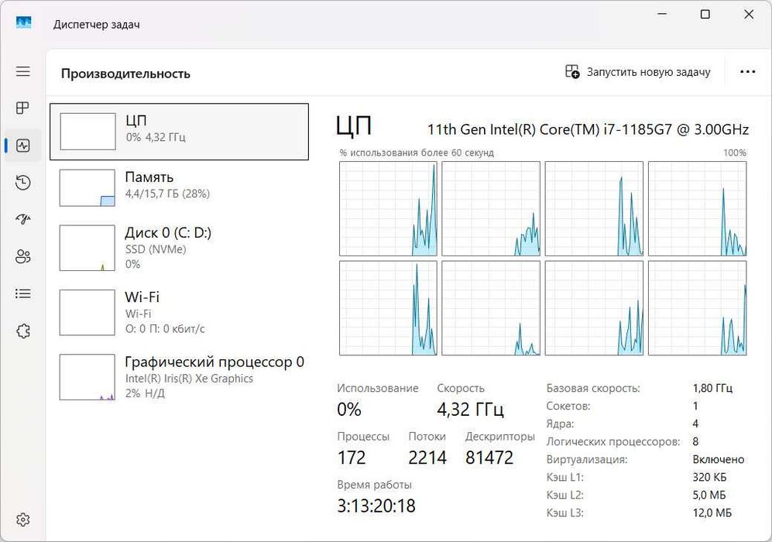Viewport: 772px width, 542px height.
Task: Open the Settings gear icon
Action: point(23,520)
